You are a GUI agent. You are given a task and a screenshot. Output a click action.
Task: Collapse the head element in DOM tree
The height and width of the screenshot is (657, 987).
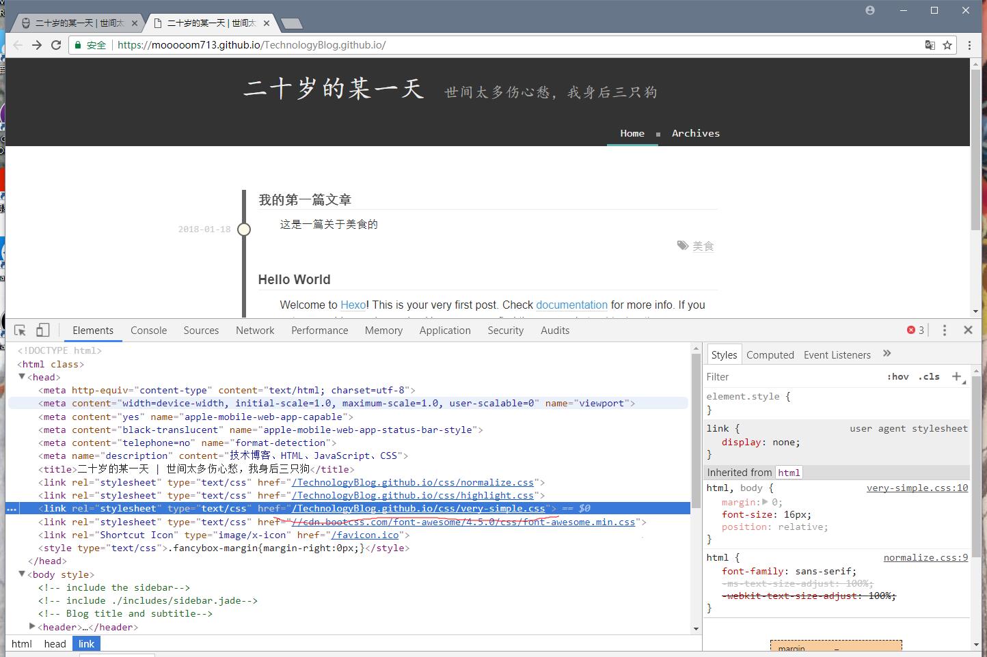pos(22,377)
